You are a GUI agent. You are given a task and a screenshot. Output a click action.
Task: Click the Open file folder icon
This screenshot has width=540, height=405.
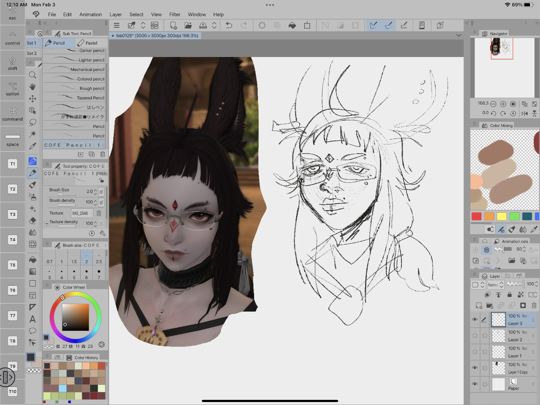coord(188,25)
